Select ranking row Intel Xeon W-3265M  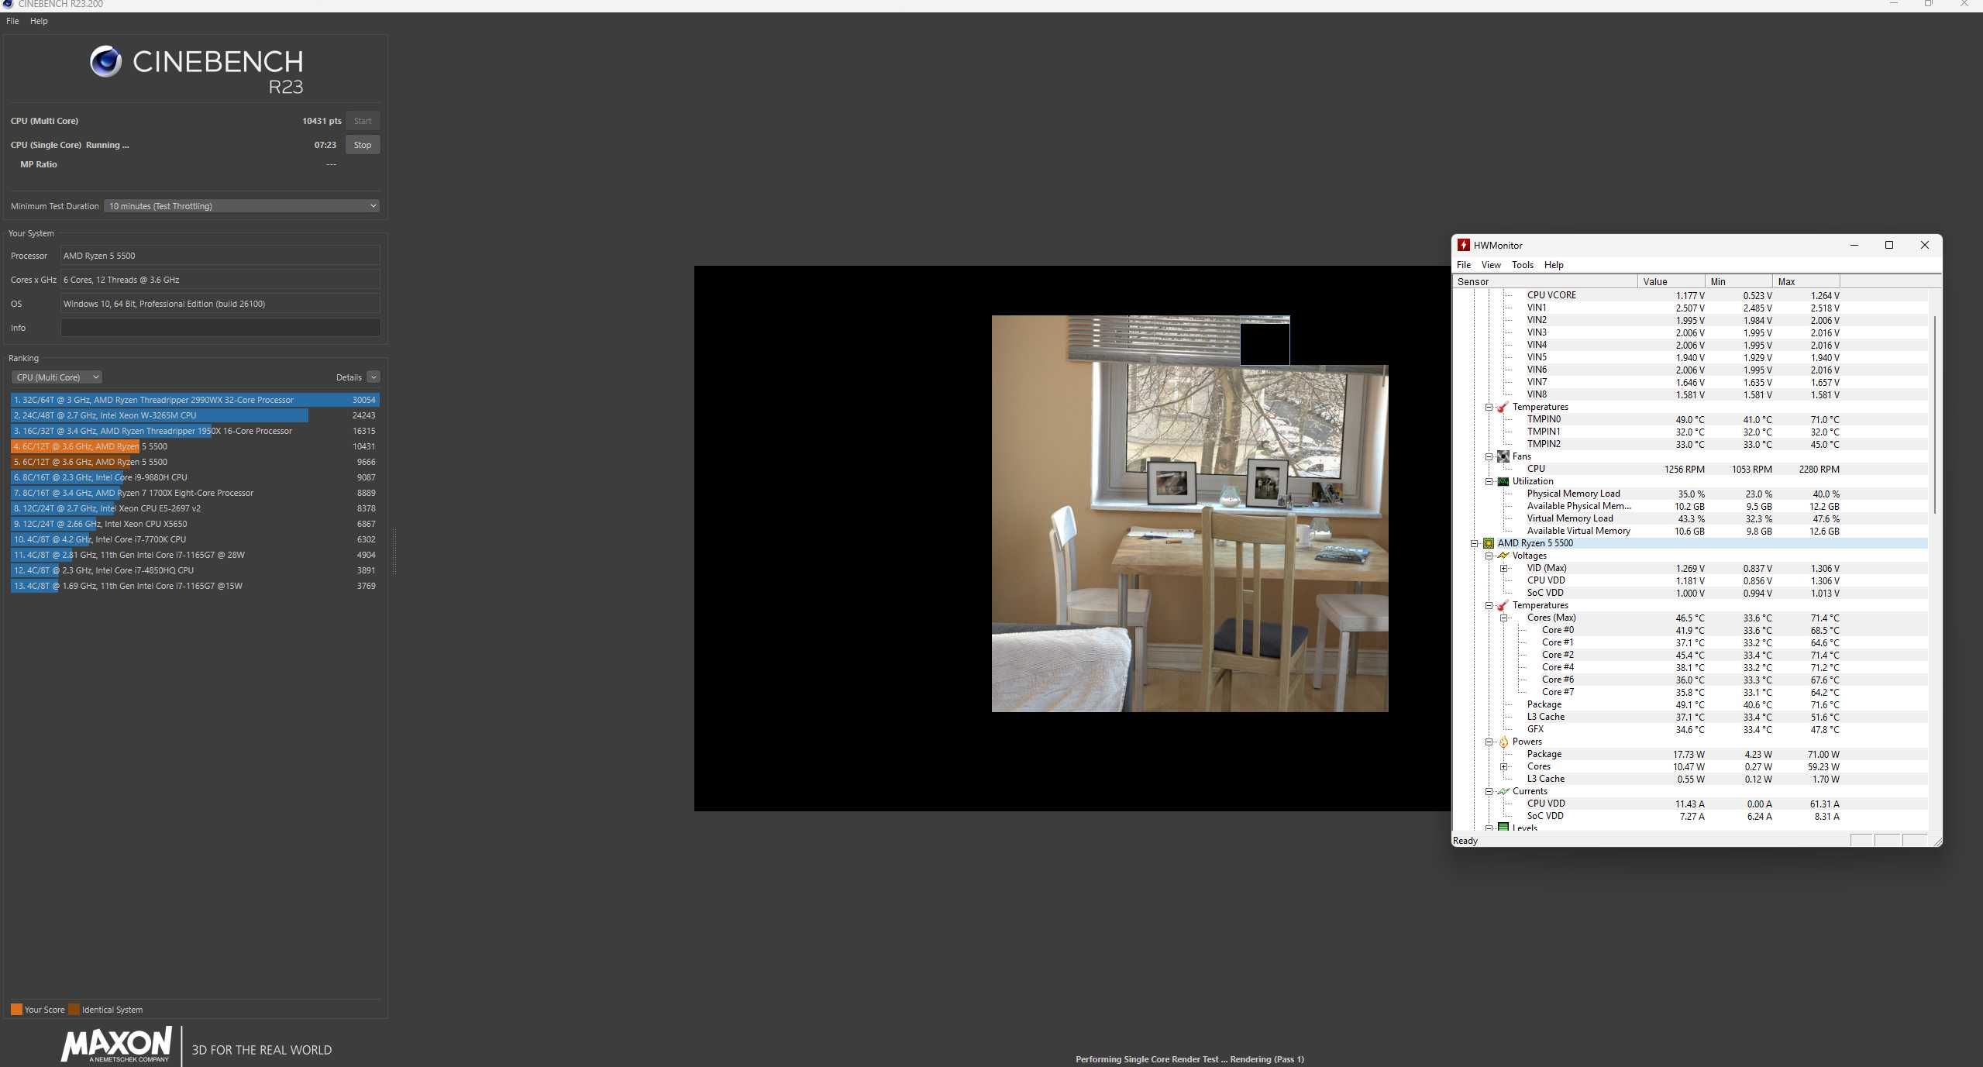coord(195,415)
